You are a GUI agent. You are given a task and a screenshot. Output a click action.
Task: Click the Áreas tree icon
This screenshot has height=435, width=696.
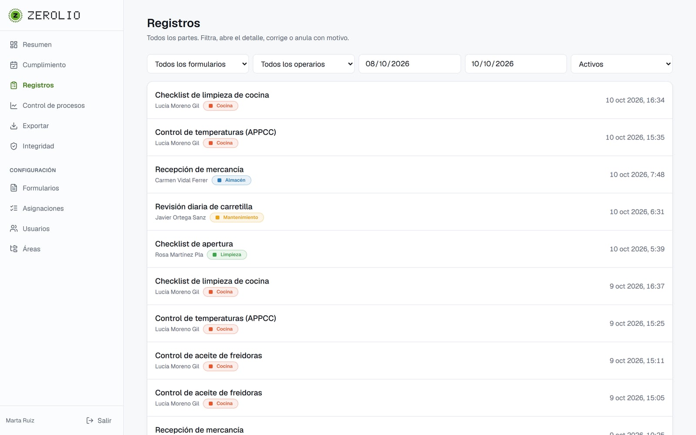point(14,249)
